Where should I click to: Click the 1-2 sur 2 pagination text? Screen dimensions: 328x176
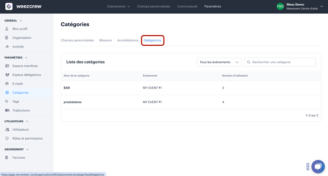coord(312,116)
